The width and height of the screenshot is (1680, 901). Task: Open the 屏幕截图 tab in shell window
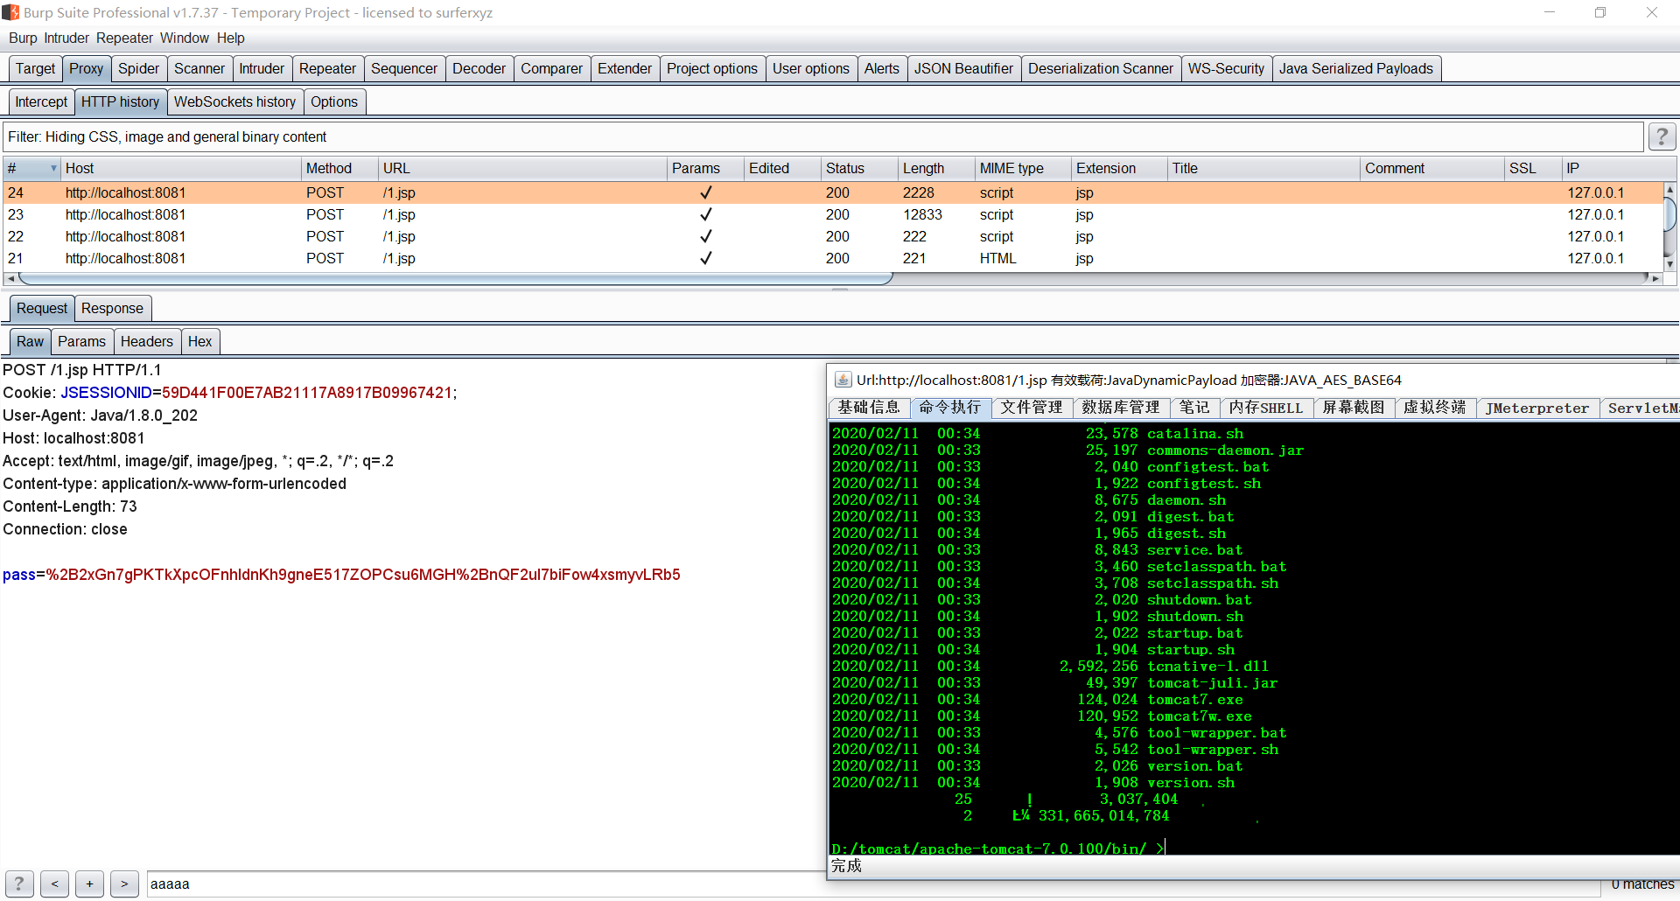pyautogui.click(x=1354, y=408)
